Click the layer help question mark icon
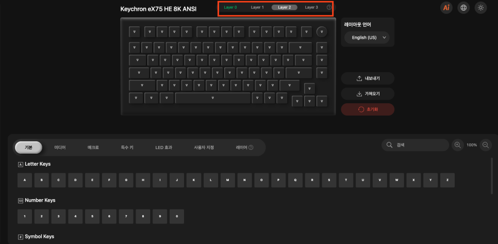 coord(329,7)
